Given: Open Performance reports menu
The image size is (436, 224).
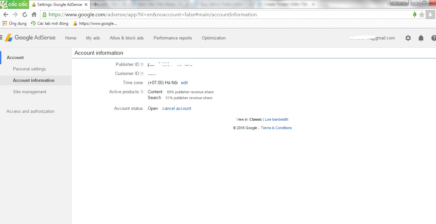Looking at the screenshot, I should pos(173,38).
